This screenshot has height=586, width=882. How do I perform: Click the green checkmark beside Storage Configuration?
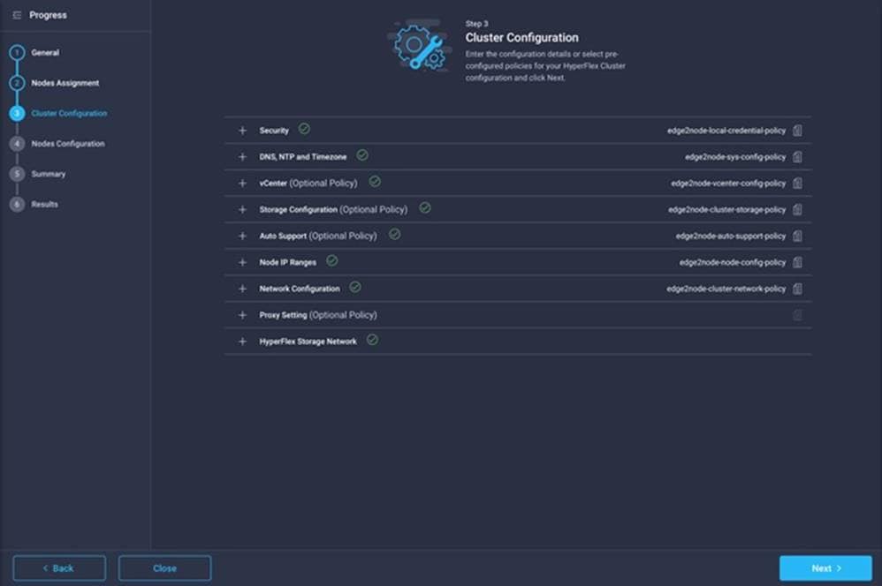[425, 208]
